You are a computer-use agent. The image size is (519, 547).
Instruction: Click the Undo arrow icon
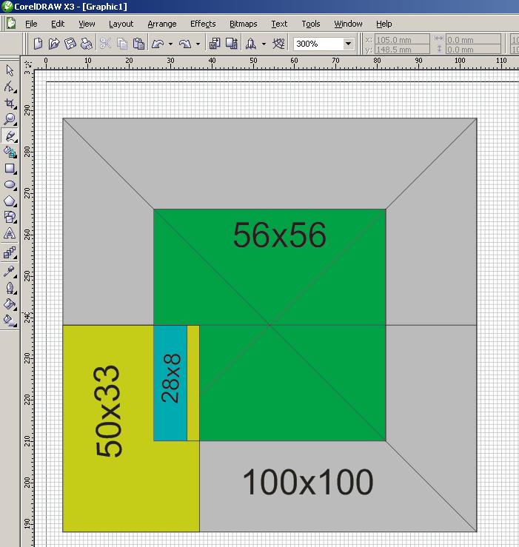pyautogui.click(x=158, y=44)
